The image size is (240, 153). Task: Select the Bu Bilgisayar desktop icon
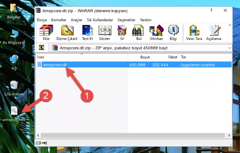click(14, 37)
